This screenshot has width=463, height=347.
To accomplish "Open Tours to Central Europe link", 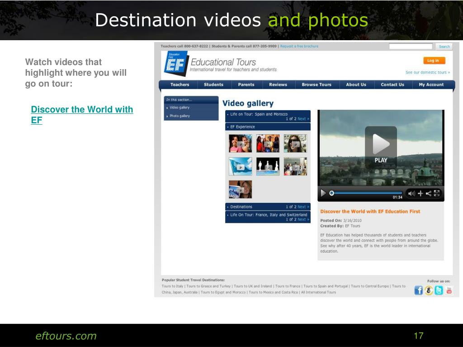I will coord(370,286).
